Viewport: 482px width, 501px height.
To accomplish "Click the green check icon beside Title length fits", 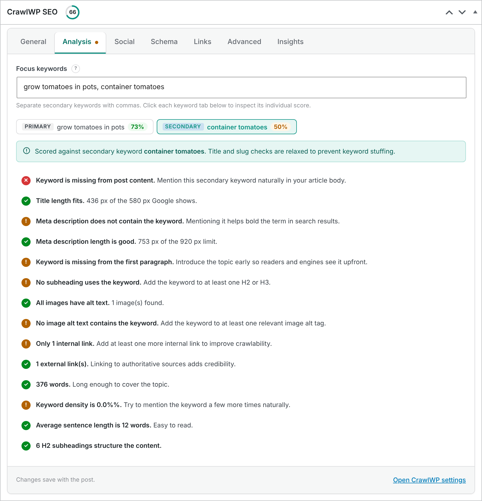I will pyautogui.click(x=26, y=201).
